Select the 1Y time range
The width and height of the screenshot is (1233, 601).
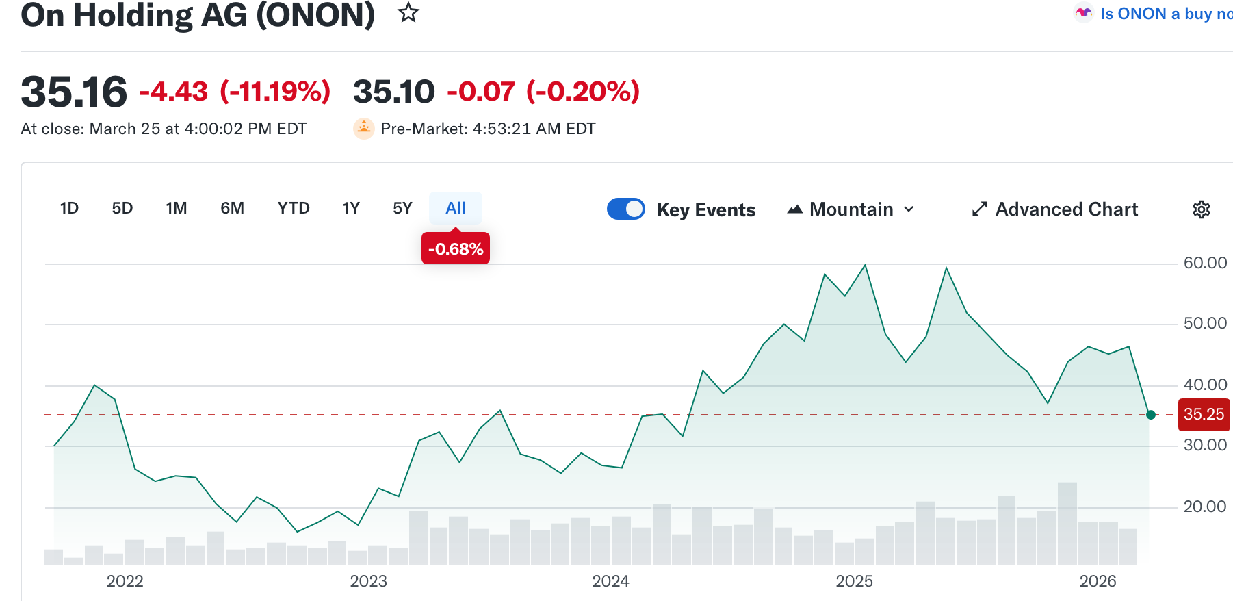click(x=351, y=208)
